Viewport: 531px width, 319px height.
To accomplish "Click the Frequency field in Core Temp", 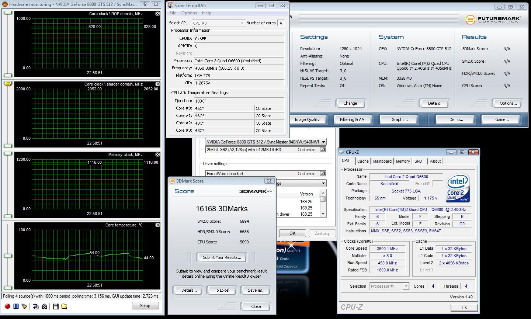I will click(239, 68).
